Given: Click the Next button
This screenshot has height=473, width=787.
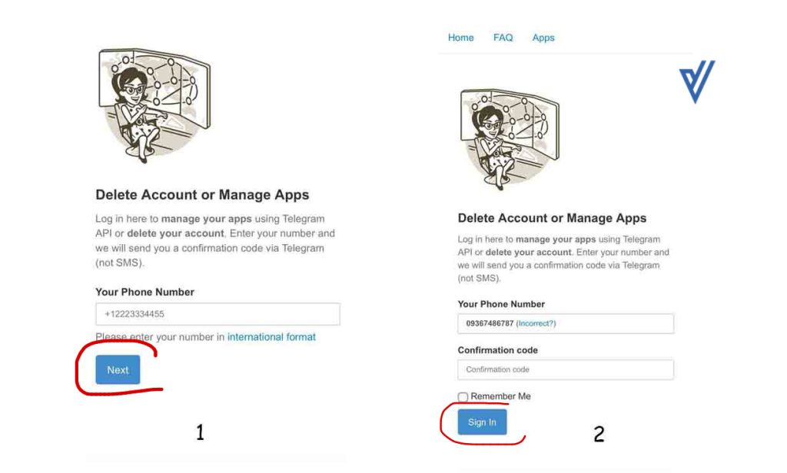Looking at the screenshot, I should [x=118, y=369].
